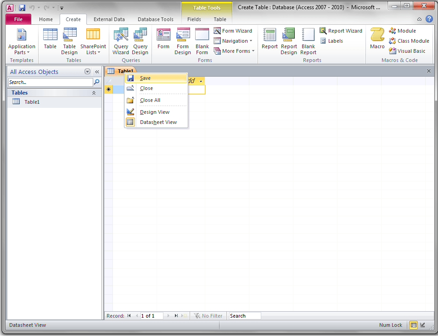Screen dimensions: 438x336
Task: Select Table1 in navigation pane
Action: click(x=55, y=102)
